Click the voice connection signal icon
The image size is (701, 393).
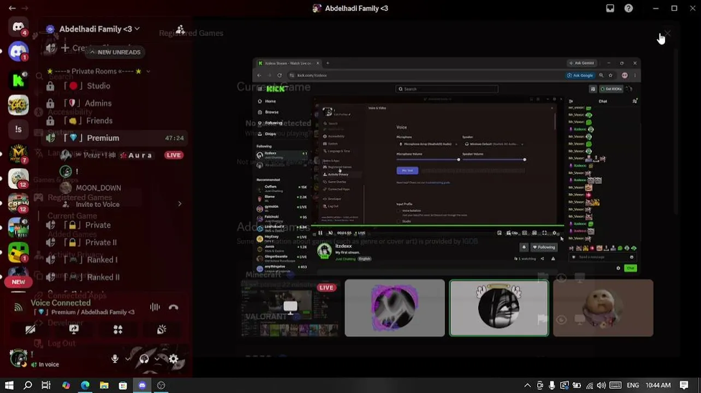[19, 307]
